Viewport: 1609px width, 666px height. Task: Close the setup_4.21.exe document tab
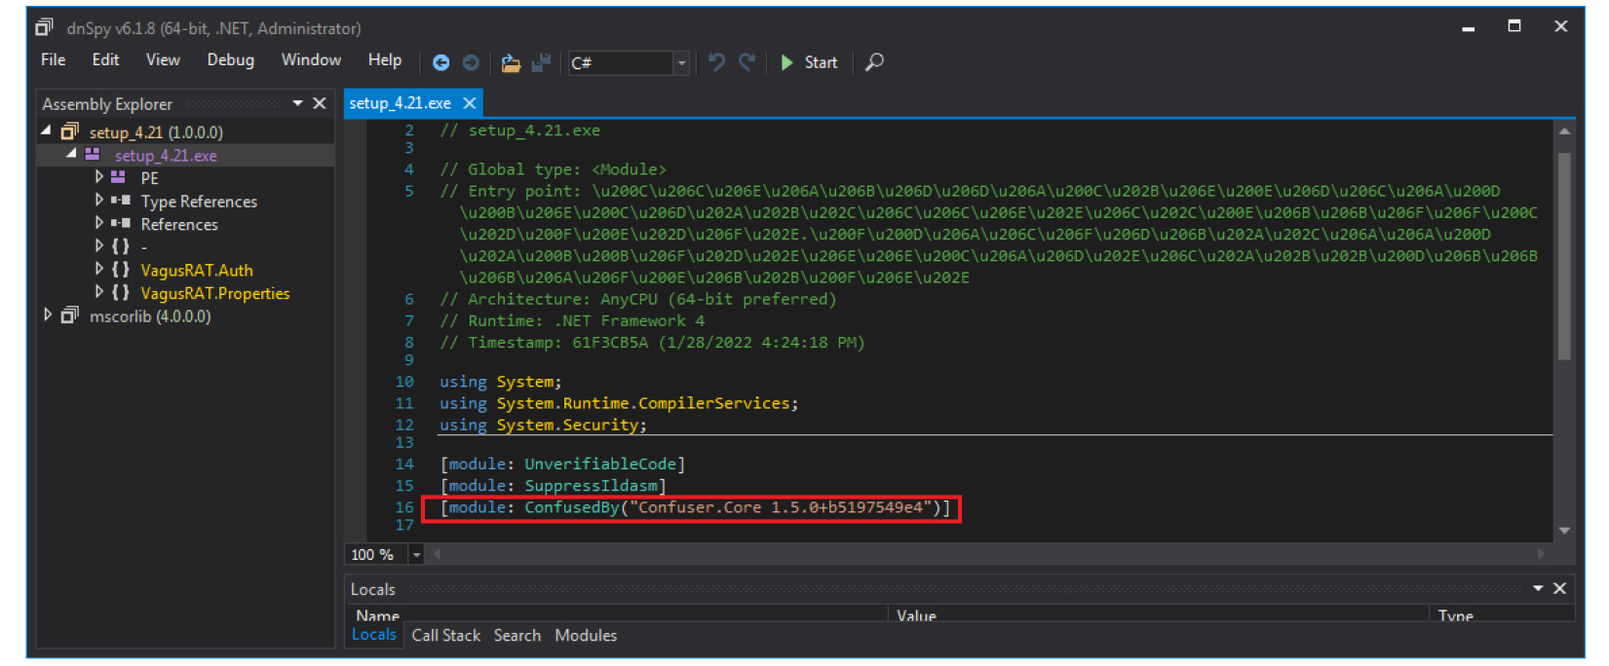(470, 103)
